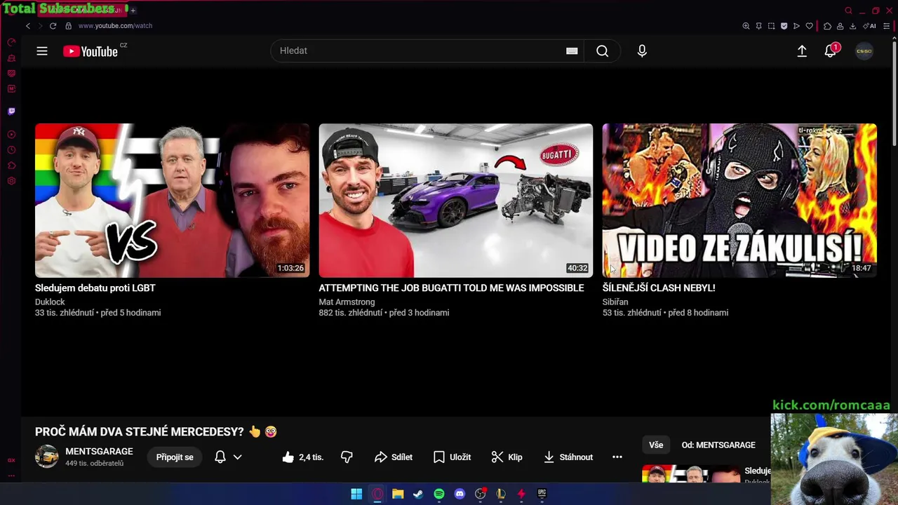Open the "Sledujem debatu proti LGBT" thumbnail
Image resolution: width=898 pixels, height=505 pixels.
click(172, 201)
